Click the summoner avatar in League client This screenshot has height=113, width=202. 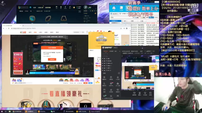pos(86,7)
